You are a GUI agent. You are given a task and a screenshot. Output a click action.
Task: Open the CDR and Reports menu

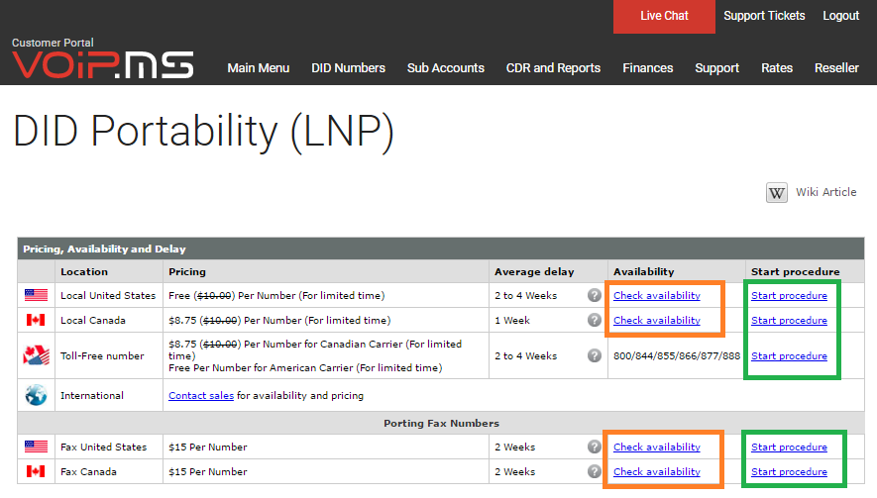click(x=553, y=68)
